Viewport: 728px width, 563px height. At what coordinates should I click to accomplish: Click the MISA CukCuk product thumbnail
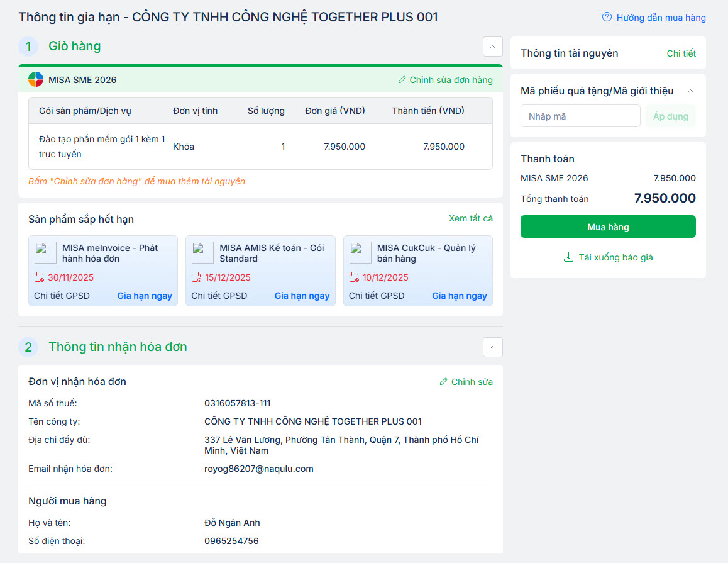tap(360, 253)
